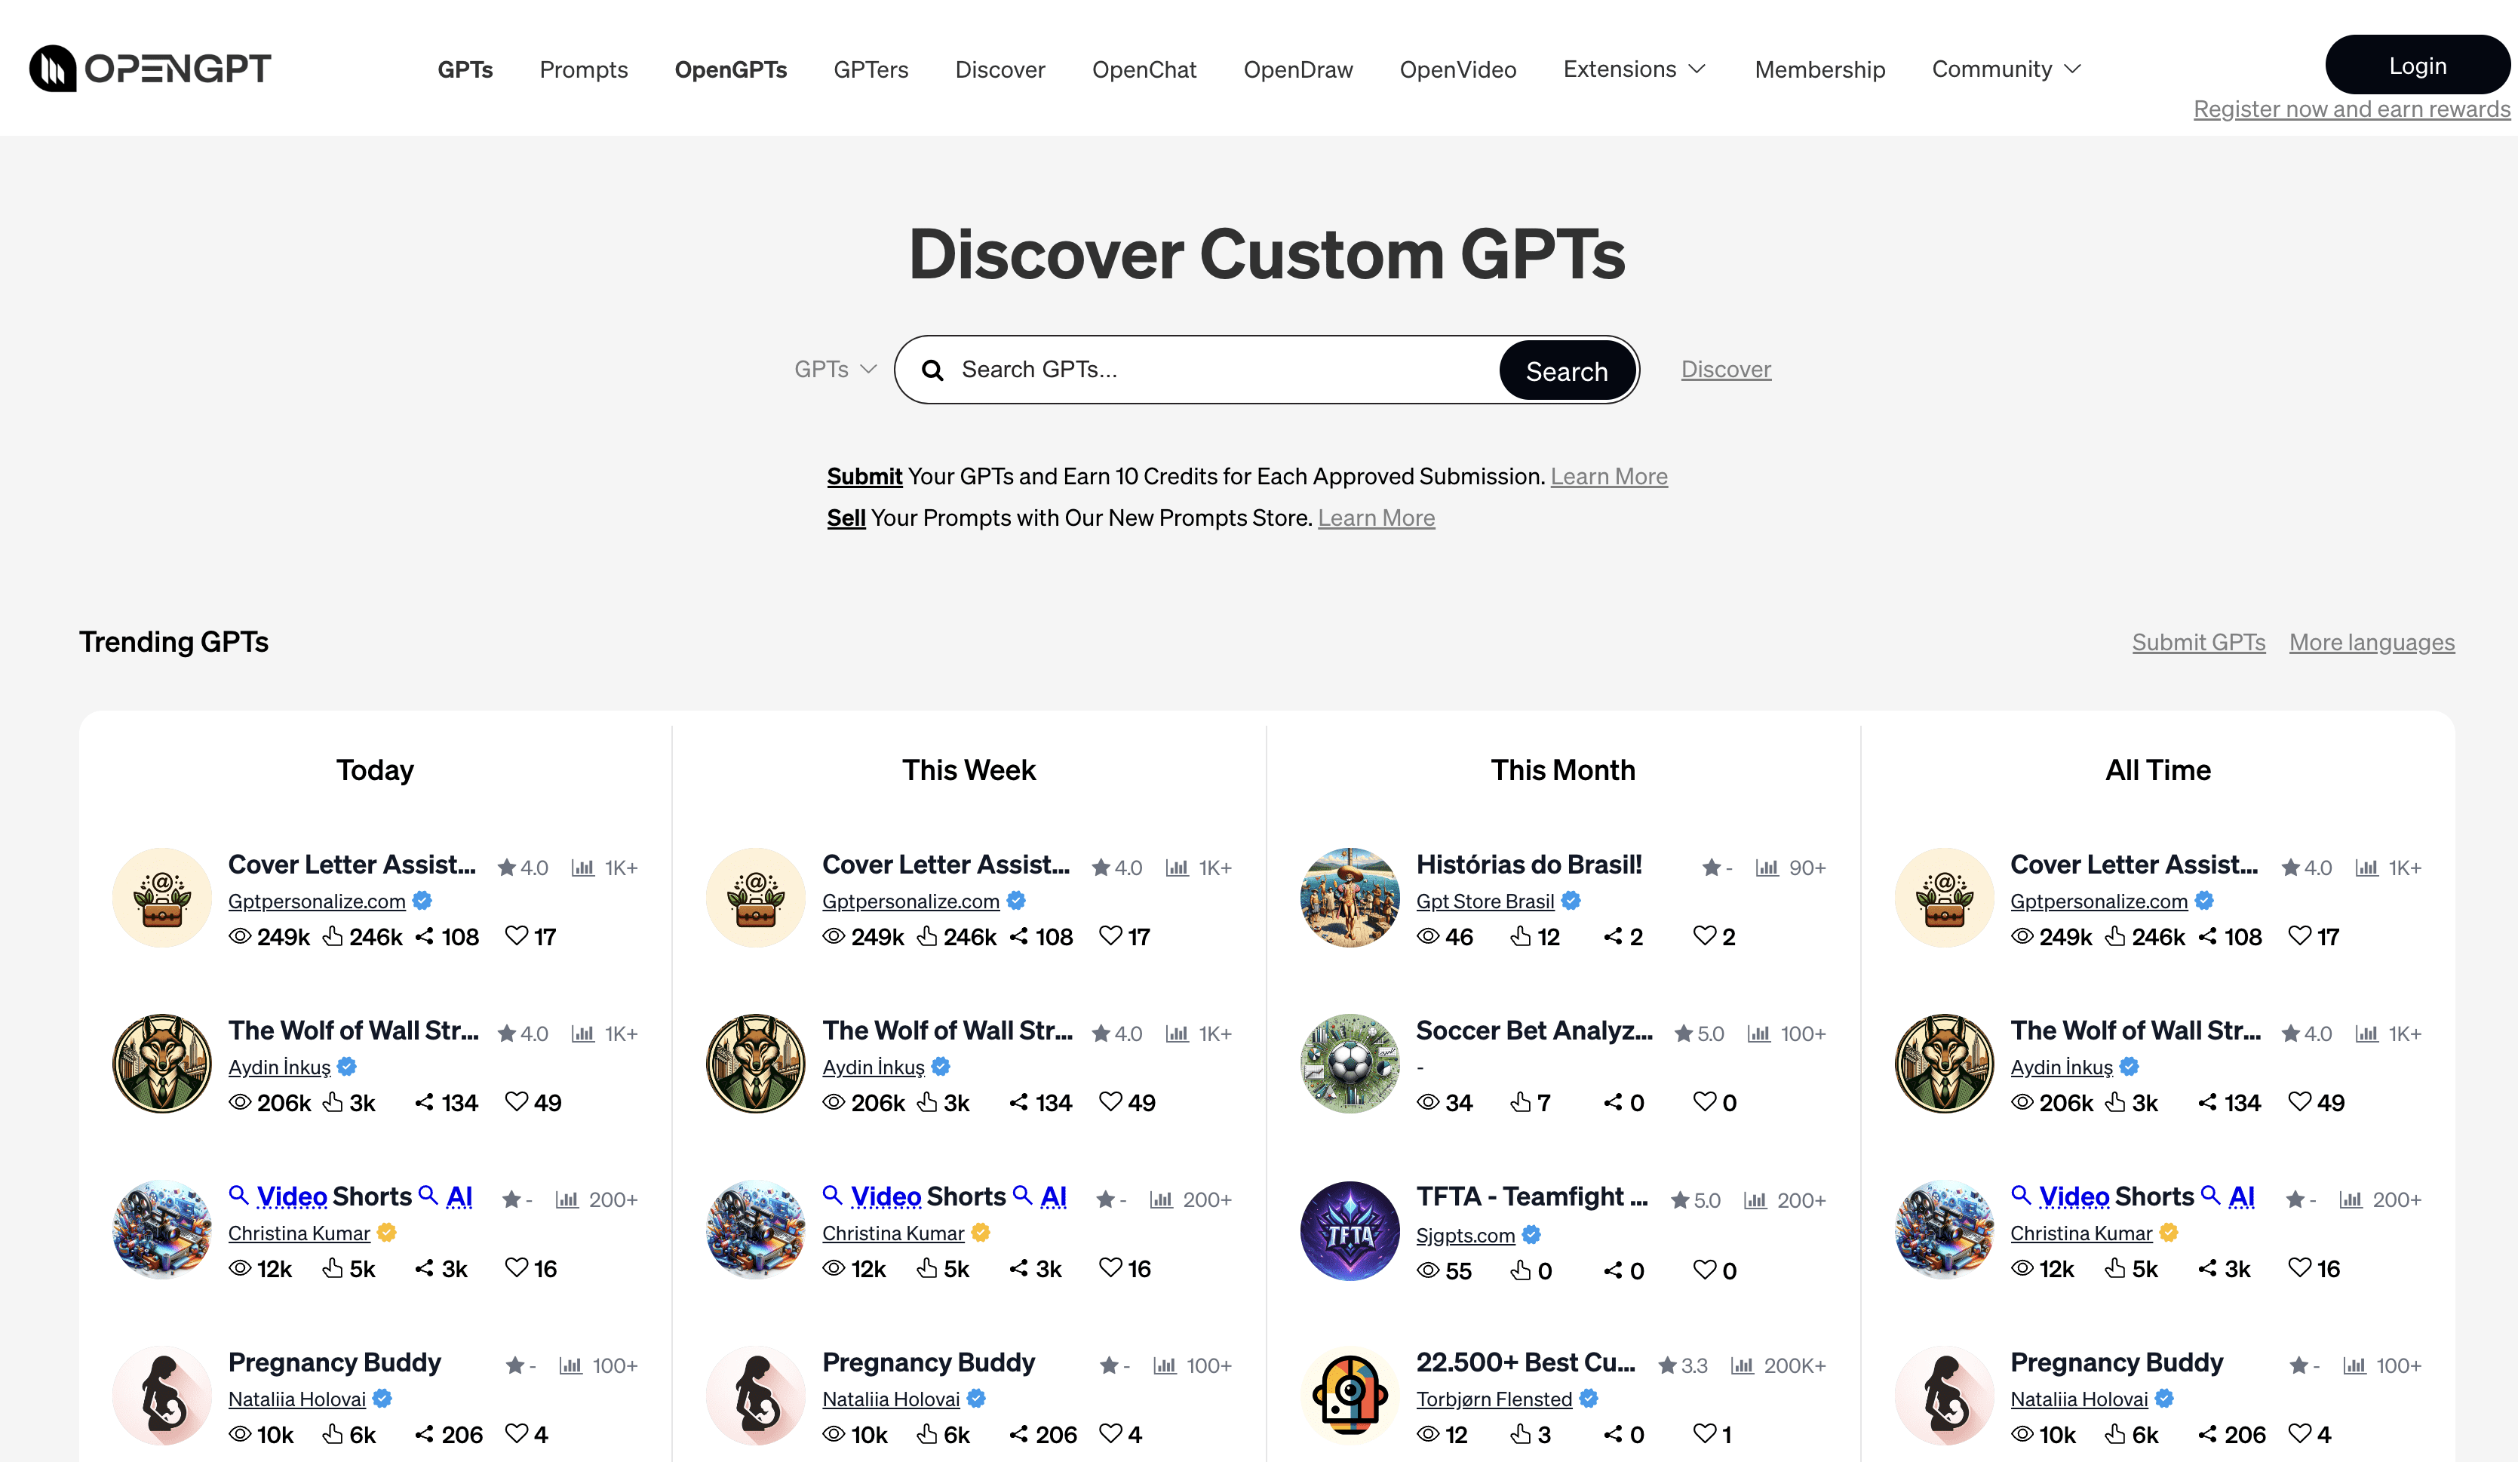Image resolution: width=2518 pixels, height=1462 pixels.
Task: Click the heart icon on Today's Cover Letter Assistant
Action: 515,935
